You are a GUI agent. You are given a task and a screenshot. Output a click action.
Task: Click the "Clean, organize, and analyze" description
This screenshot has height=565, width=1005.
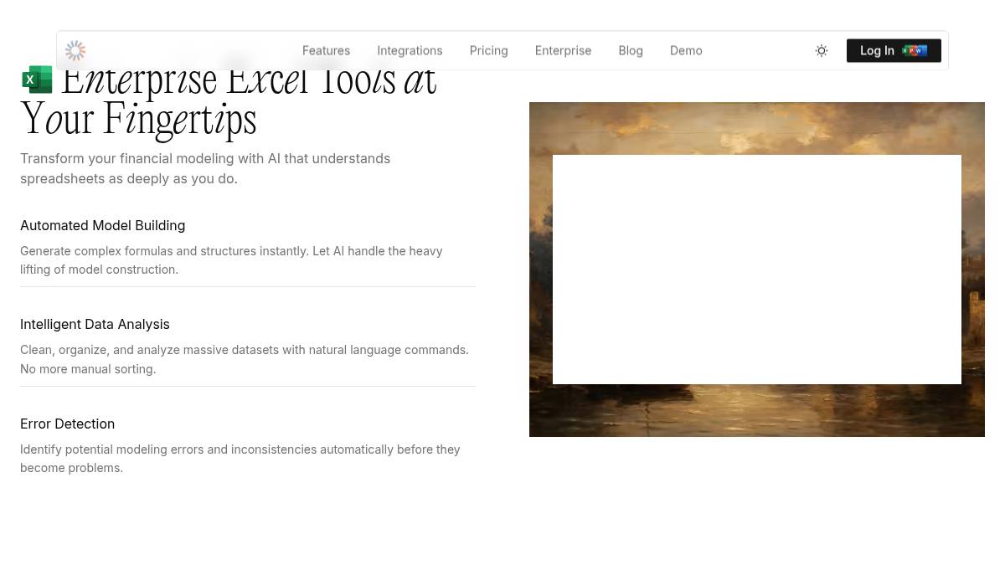click(244, 359)
